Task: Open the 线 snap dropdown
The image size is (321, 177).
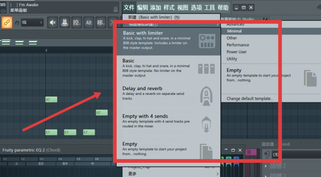Action: (x=32, y=22)
